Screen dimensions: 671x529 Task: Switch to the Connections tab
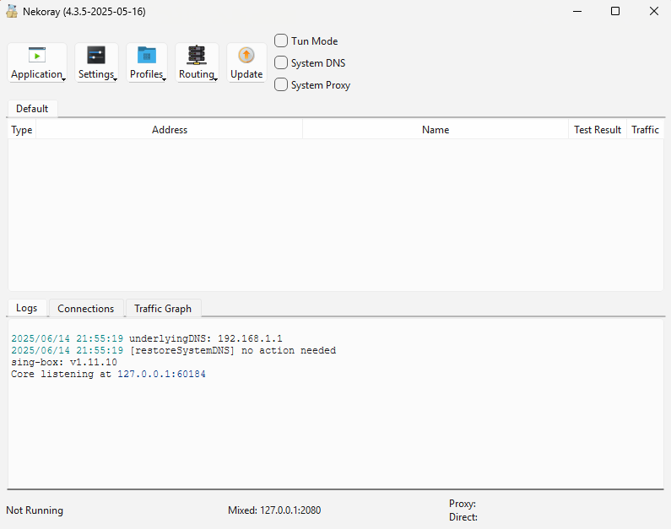(86, 308)
